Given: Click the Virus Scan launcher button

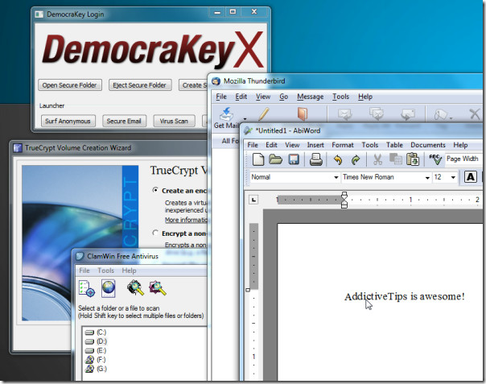Looking at the screenshot, I should pyautogui.click(x=174, y=121).
